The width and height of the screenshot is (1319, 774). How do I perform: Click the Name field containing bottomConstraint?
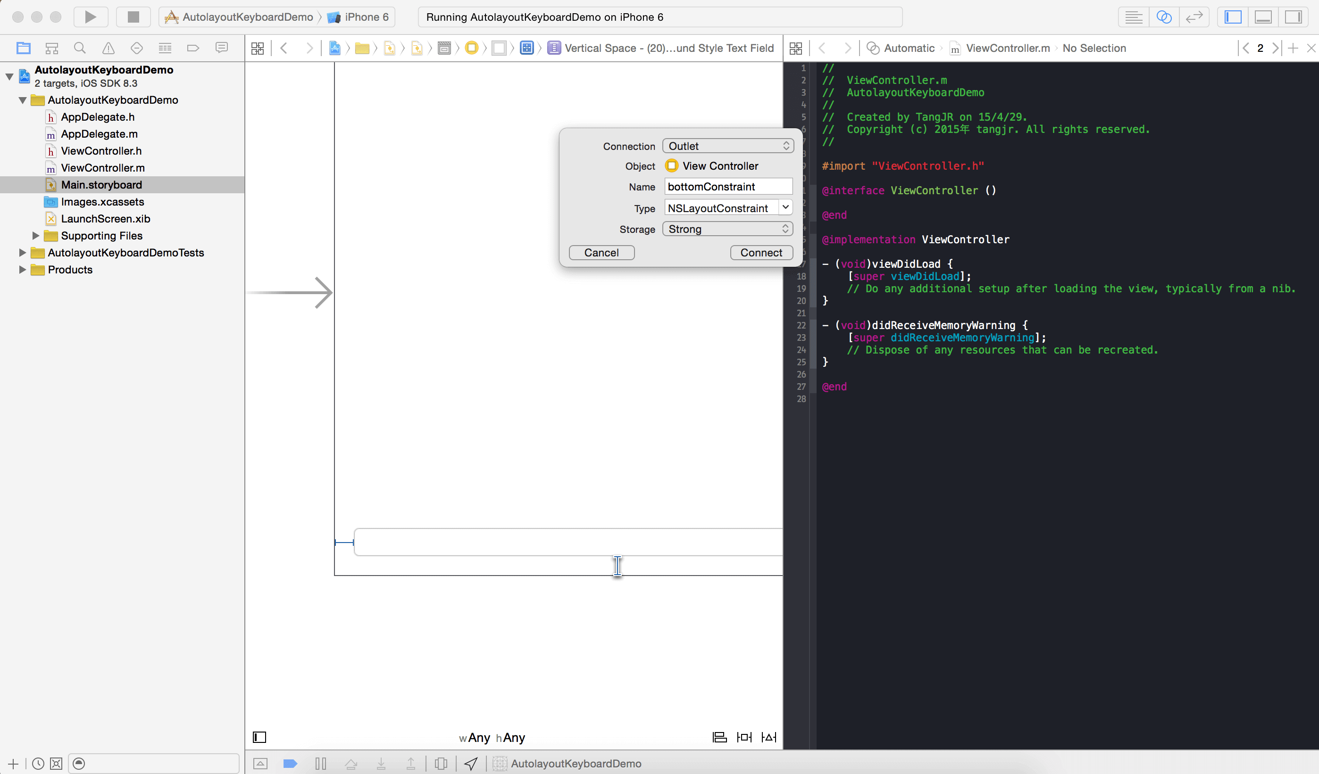pyautogui.click(x=727, y=187)
